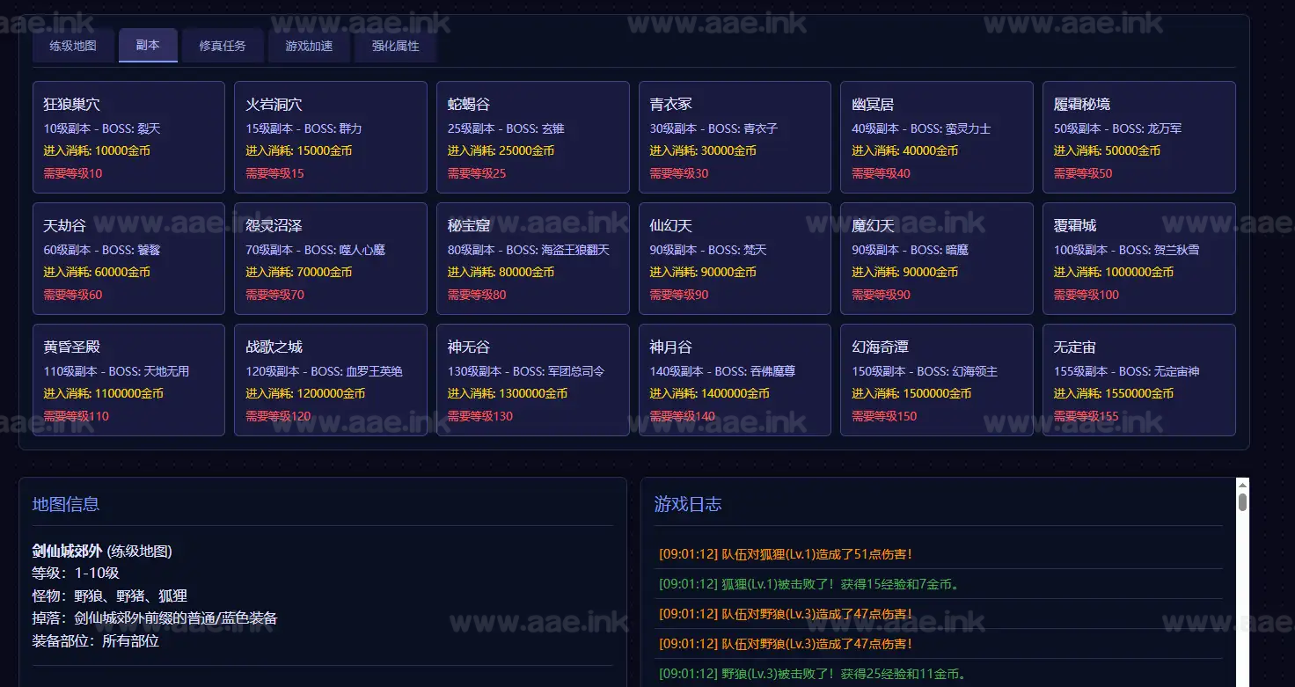Select the 火岩洞穴 dungeon card
Image resolution: width=1295 pixels, height=687 pixels.
[331, 136]
